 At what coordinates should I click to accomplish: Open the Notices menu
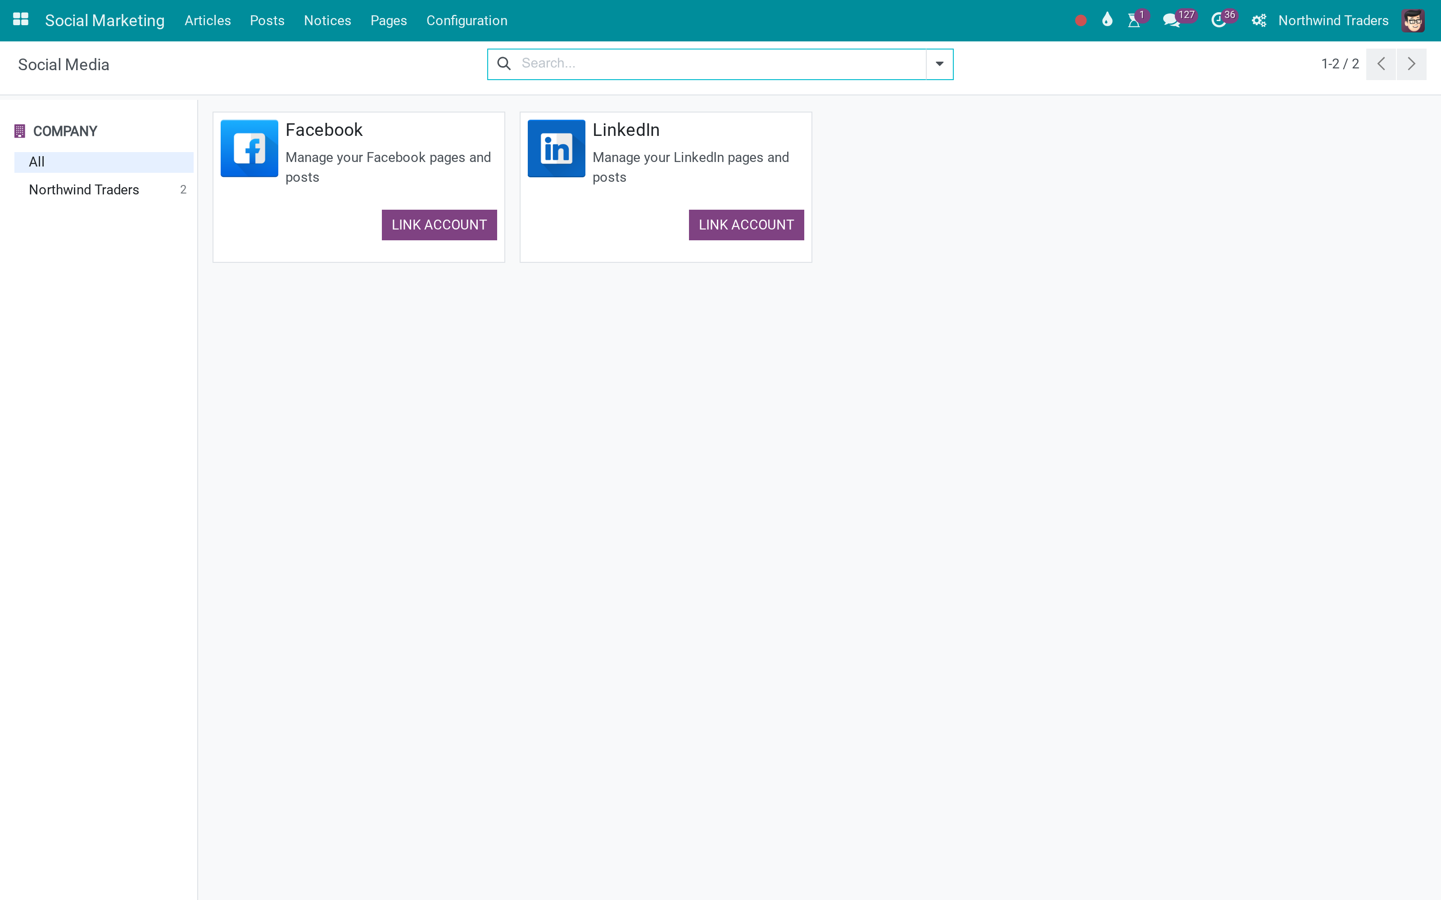[327, 21]
